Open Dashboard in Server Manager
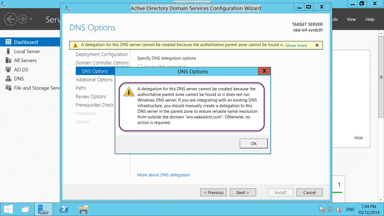 [30, 42]
